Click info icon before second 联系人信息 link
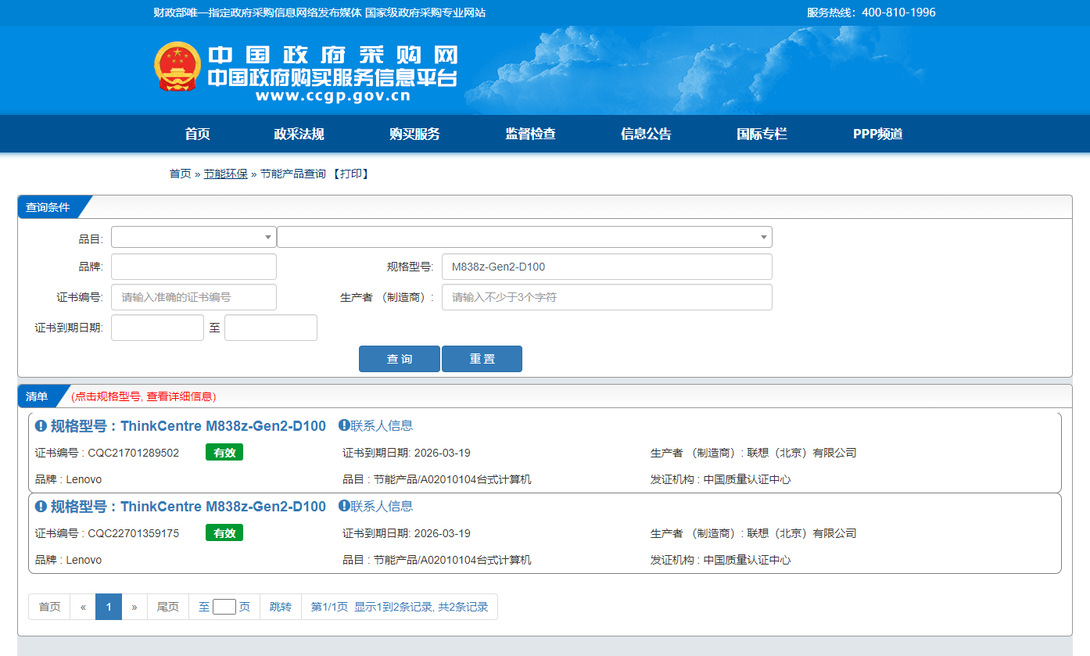 (x=344, y=506)
